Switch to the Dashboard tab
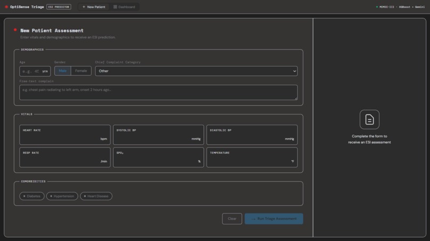 124,7
